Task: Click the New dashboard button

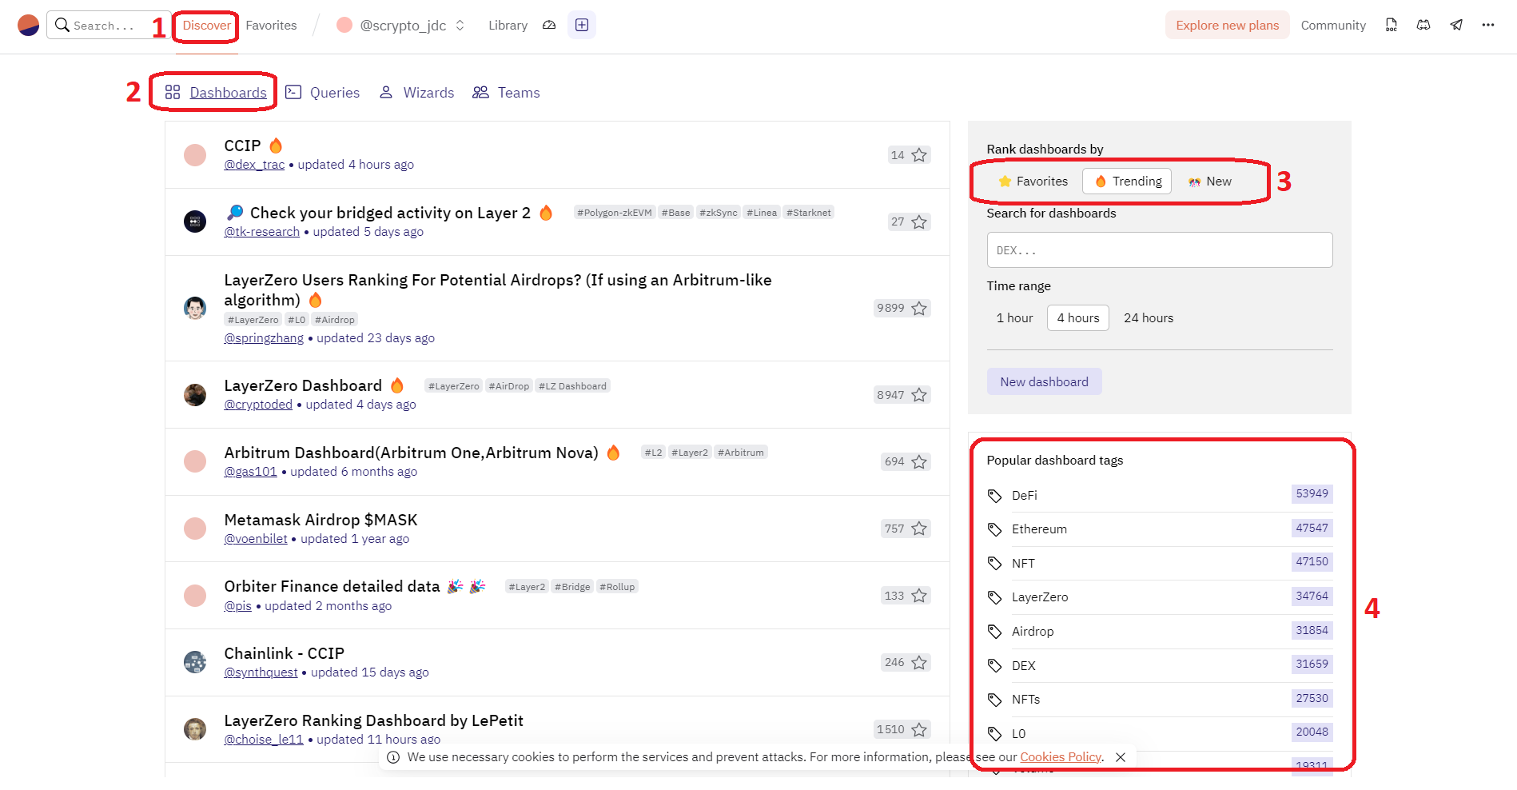Action: pyautogui.click(x=1044, y=382)
